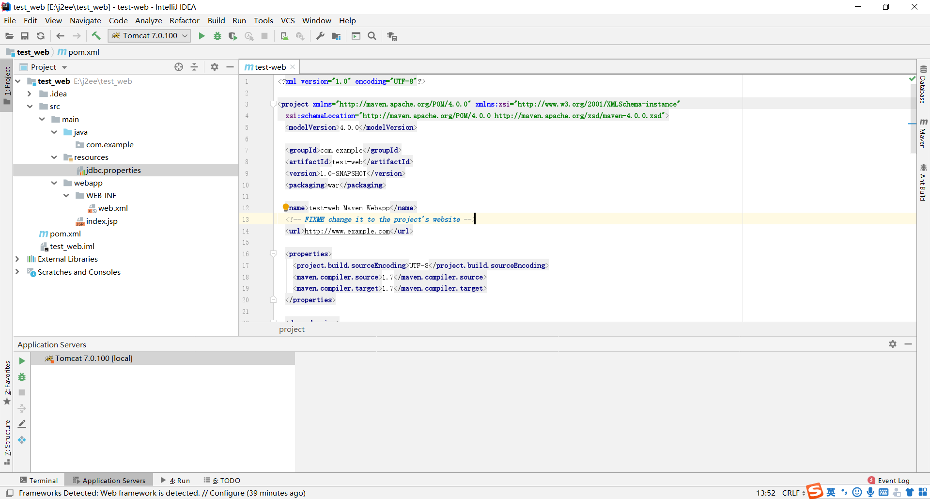The image size is (930, 499).
Task: Toggle the Maven tool window sidebar
Action: pos(923,134)
